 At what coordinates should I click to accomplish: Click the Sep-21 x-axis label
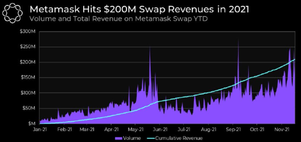[233, 129]
